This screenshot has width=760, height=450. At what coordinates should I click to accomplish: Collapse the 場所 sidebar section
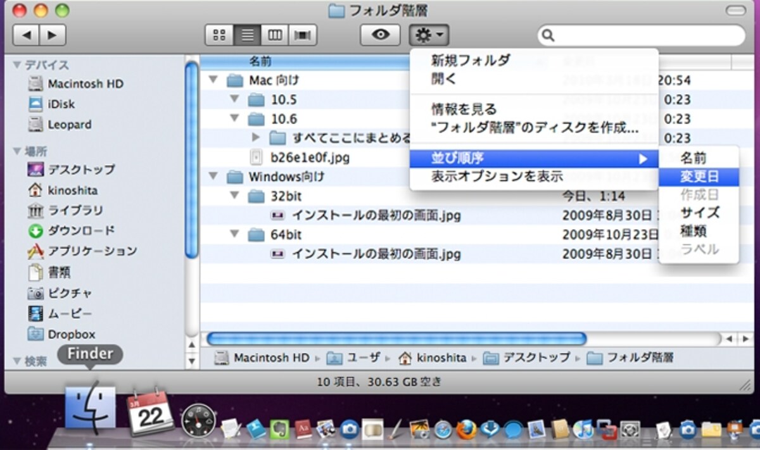(17, 151)
